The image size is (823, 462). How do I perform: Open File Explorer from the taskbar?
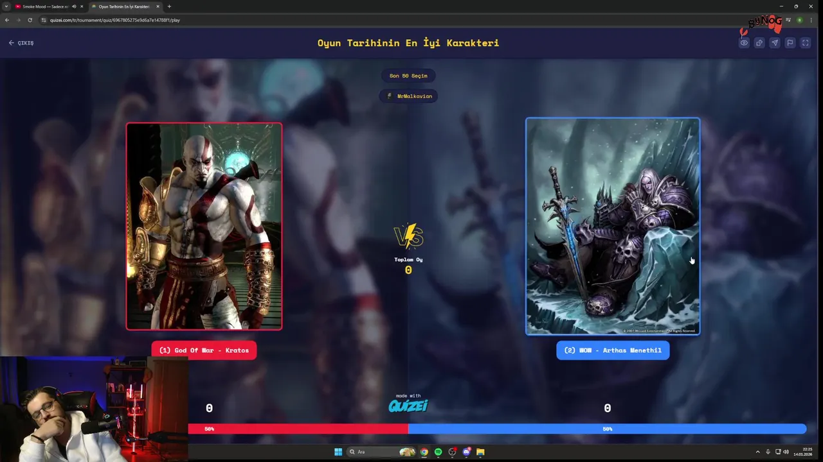480,452
